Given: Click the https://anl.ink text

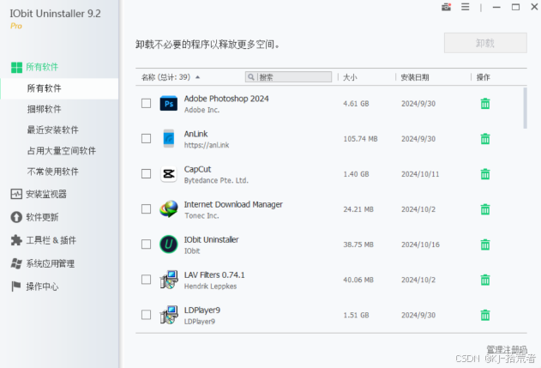Looking at the screenshot, I should pyautogui.click(x=207, y=145).
